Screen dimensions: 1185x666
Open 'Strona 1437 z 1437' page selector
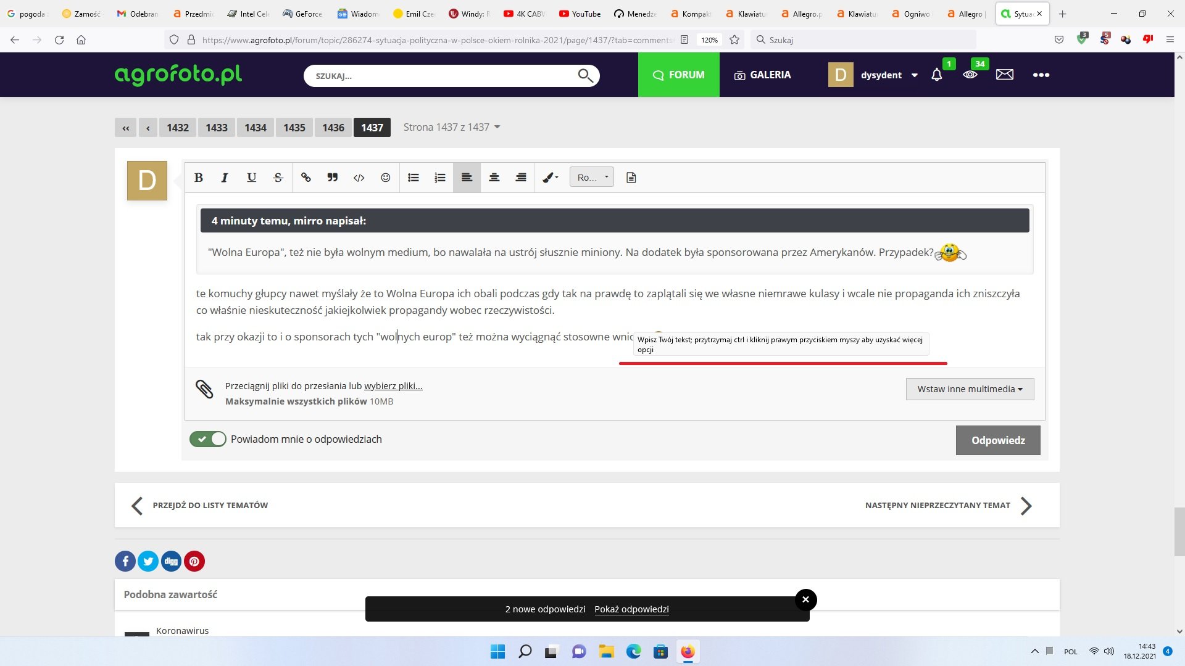click(451, 127)
